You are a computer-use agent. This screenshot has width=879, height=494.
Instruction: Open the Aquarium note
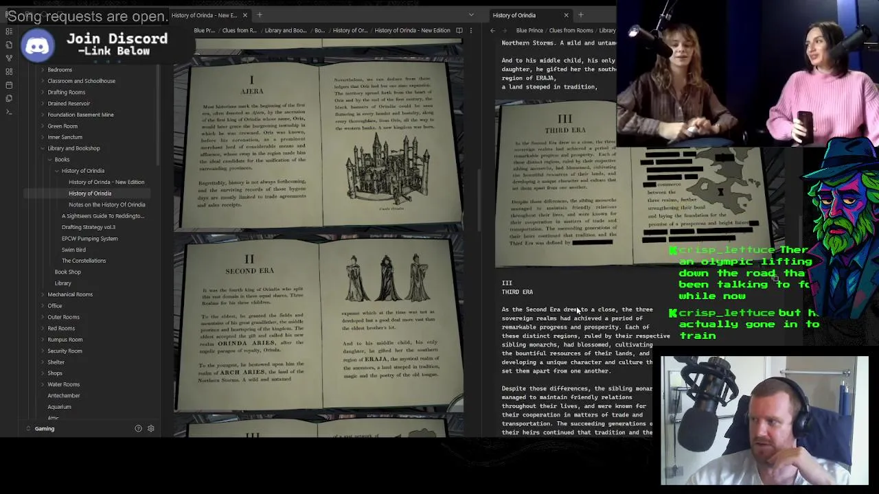coord(60,407)
